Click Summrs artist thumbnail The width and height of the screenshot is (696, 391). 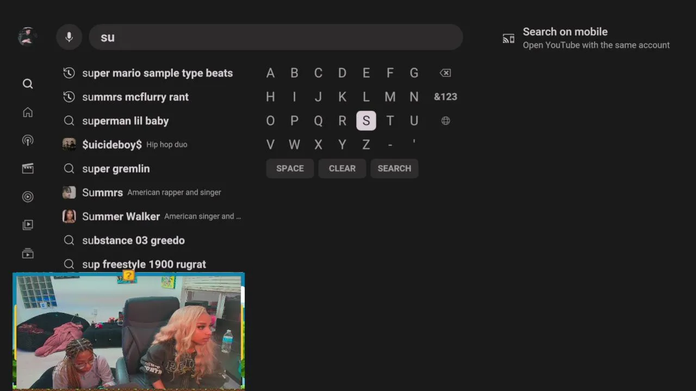coord(69,192)
